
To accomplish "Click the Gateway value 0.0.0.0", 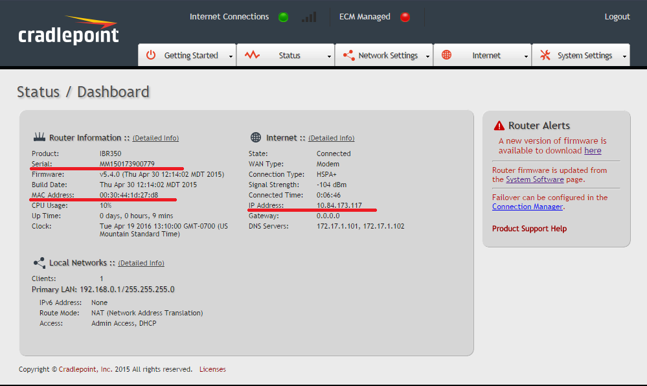I will tap(328, 216).
